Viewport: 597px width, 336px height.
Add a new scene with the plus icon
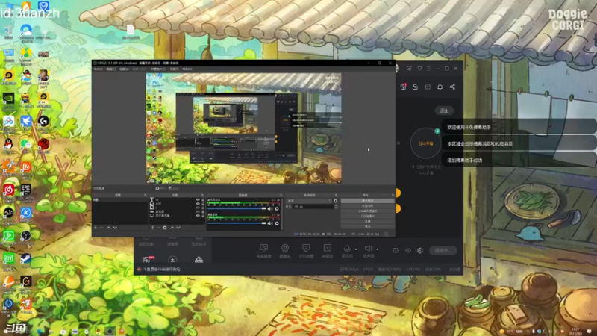pos(96,228)
